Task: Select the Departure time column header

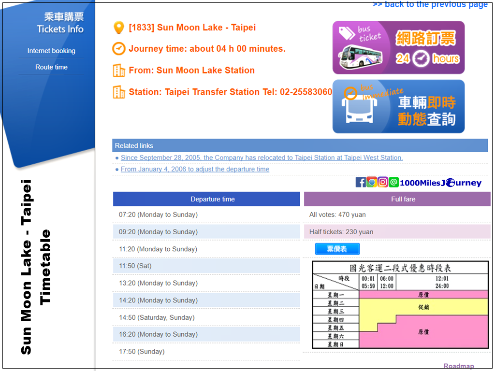Action: (x=206, y=199)
